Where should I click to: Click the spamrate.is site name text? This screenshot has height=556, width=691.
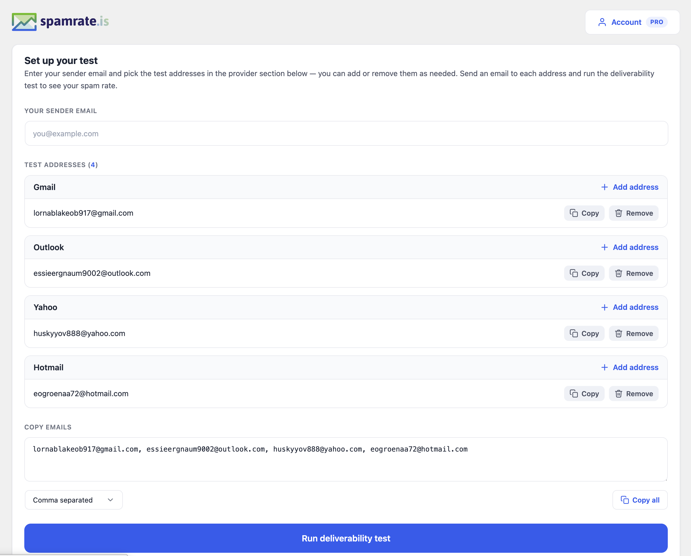click(x=74, y=22)
